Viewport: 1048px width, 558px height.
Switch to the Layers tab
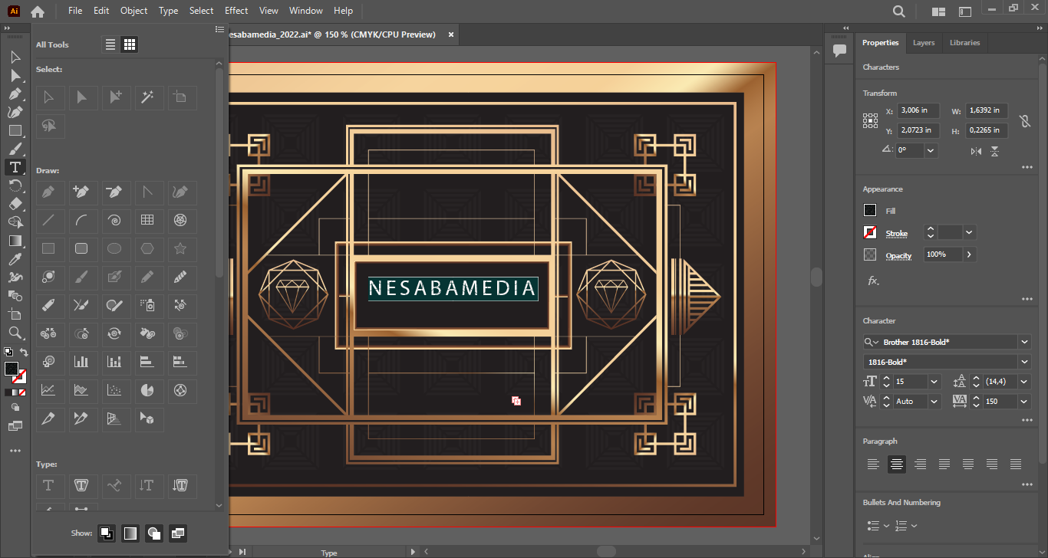click(x=923, y=43)
